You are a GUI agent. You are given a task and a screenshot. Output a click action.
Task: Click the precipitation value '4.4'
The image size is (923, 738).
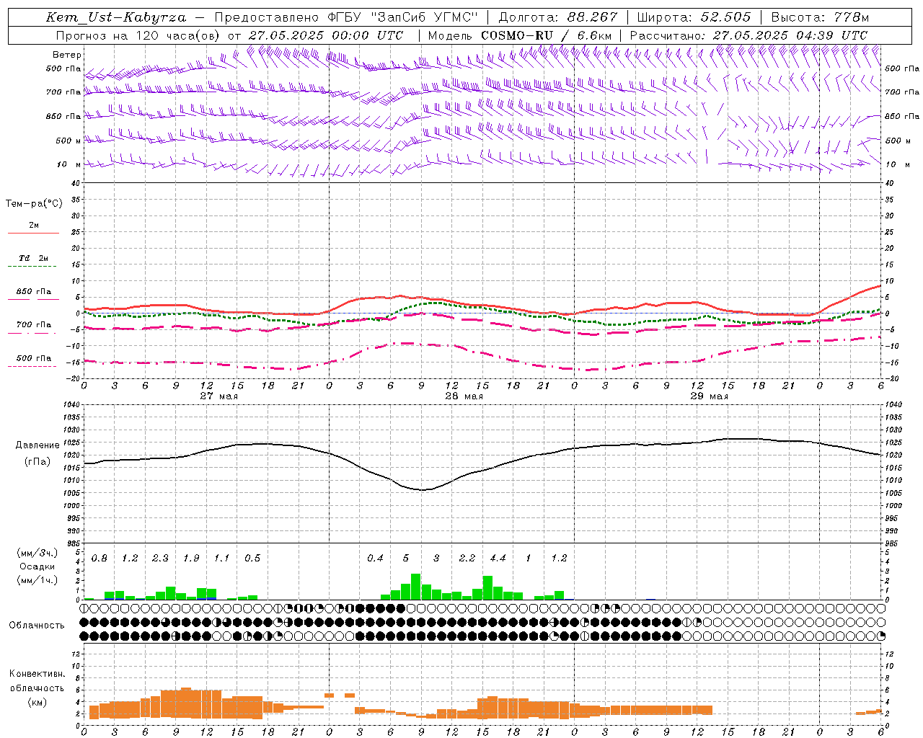point(498,559)
